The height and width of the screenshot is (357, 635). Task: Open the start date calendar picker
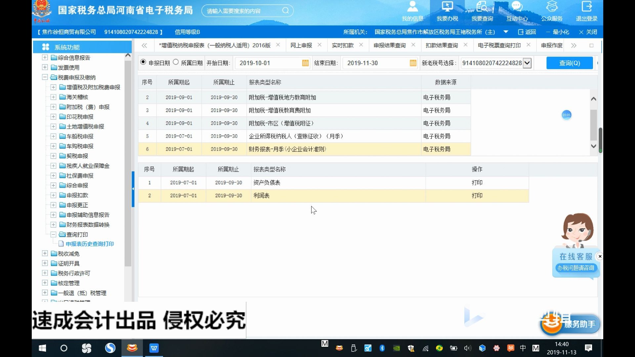pos(305,63)
